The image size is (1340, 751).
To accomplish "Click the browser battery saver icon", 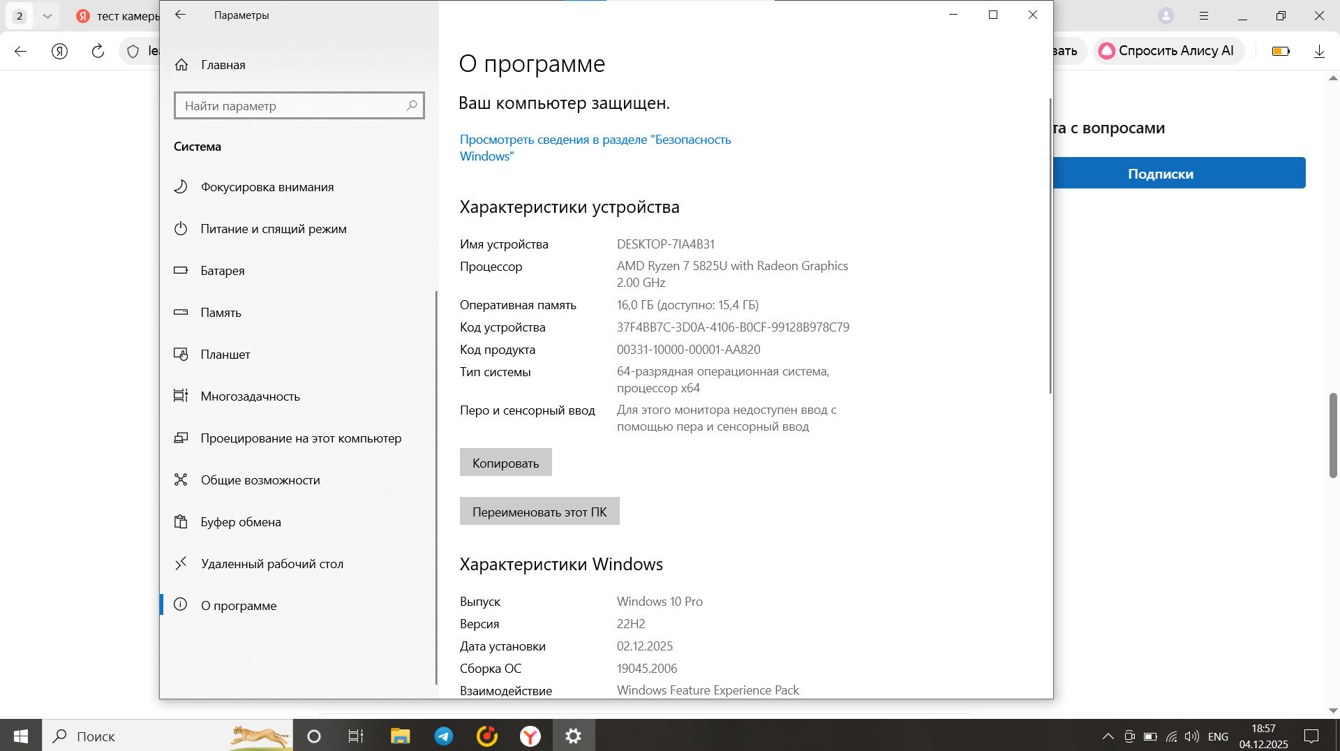I will [x=1281, y=51].
